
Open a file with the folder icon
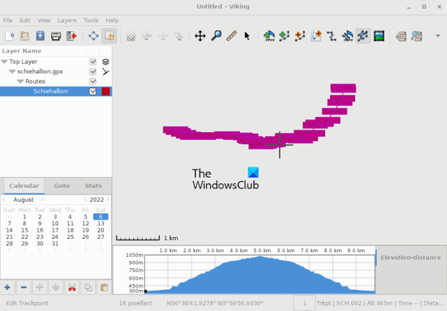(x=25, y=36)
